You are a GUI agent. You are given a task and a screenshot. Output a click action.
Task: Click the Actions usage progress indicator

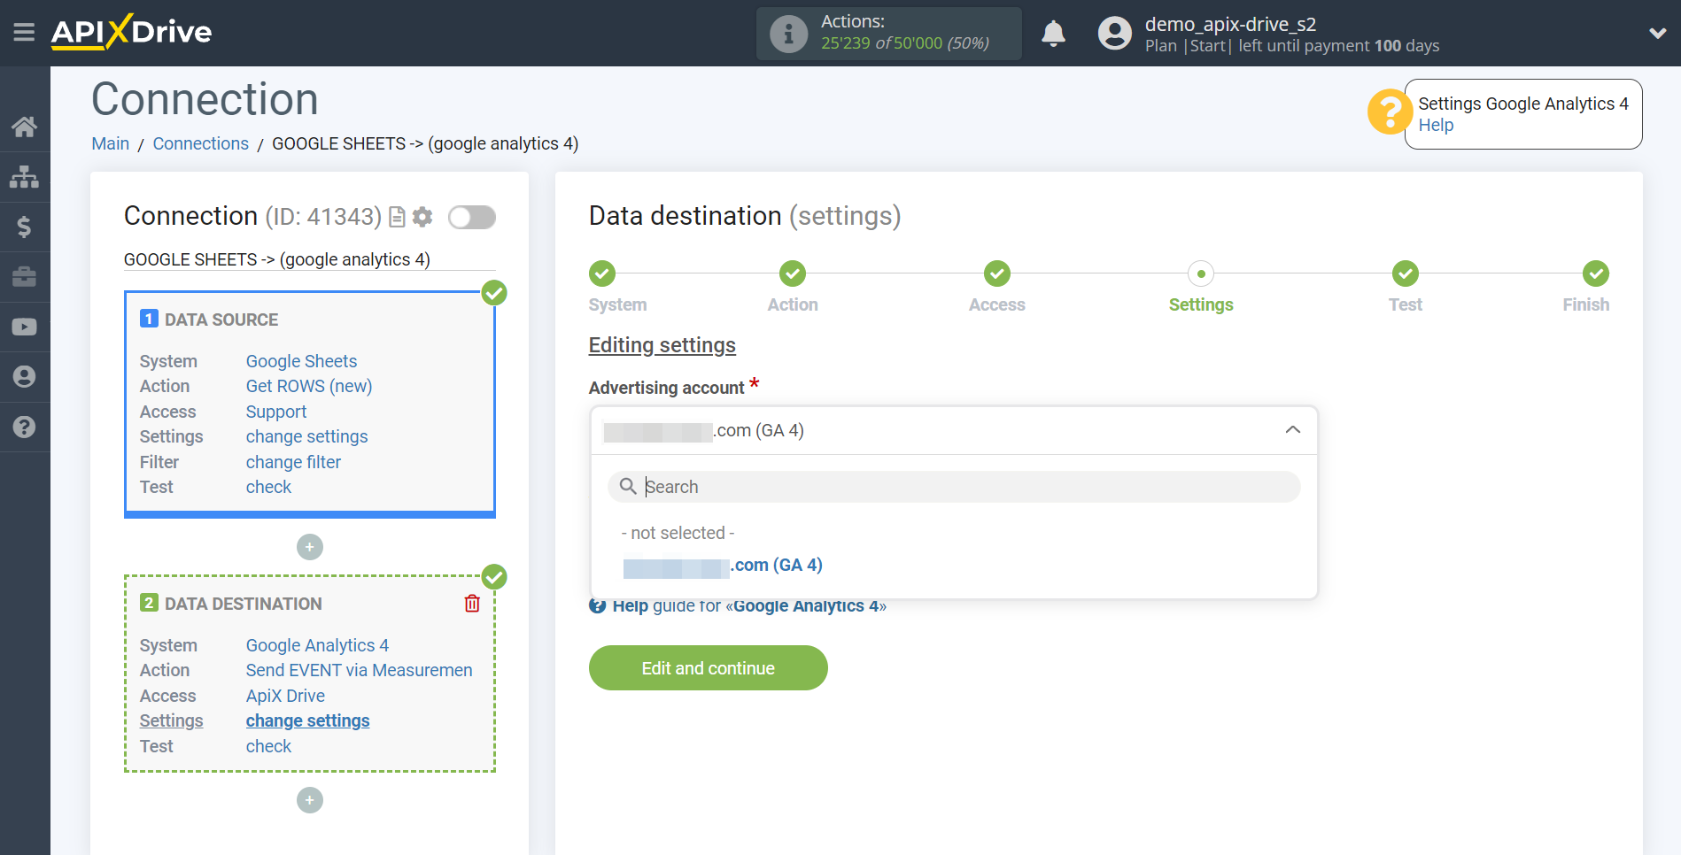[888, 33]
